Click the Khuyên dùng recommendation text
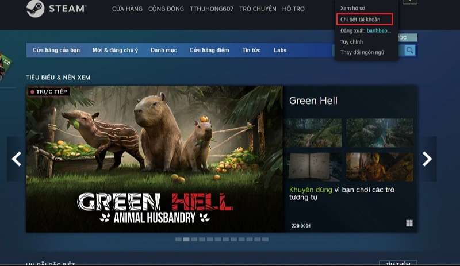 pyautogui.click(x=310, y=190)
